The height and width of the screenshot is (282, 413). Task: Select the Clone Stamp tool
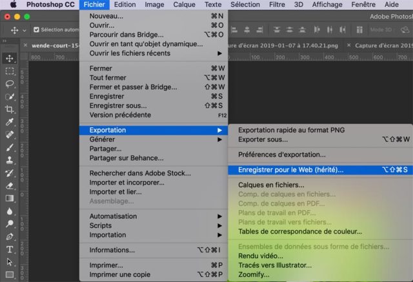(x=10, y=160)
